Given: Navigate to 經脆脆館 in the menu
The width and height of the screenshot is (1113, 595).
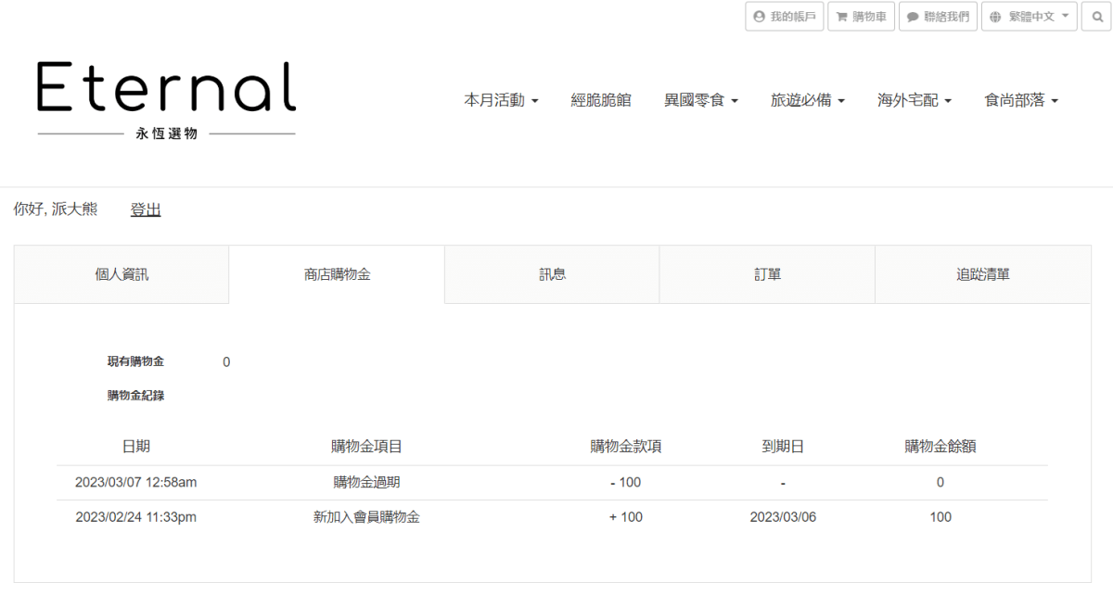Looking at the screenshot, I should 602,99.
